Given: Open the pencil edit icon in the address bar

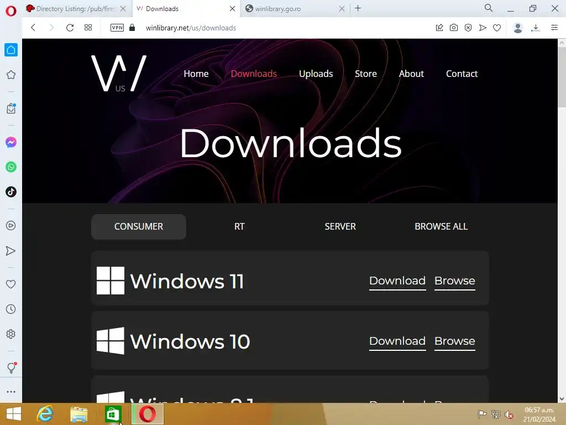Looking at the screenshot, I should pos(439,28).
